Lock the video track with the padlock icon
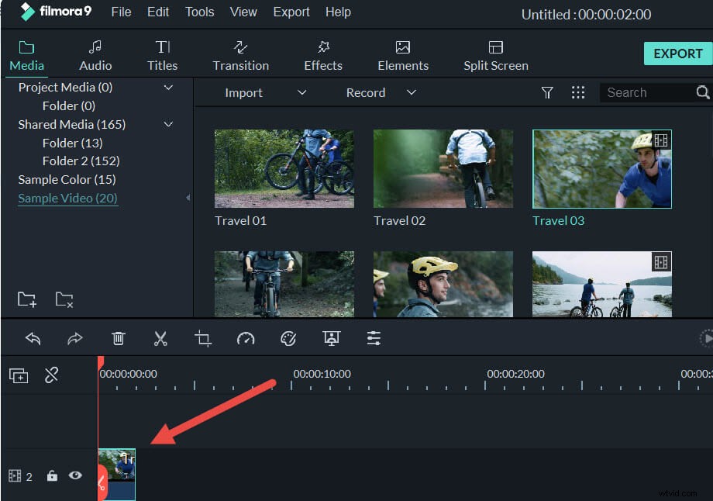 (x=52, y=476)
